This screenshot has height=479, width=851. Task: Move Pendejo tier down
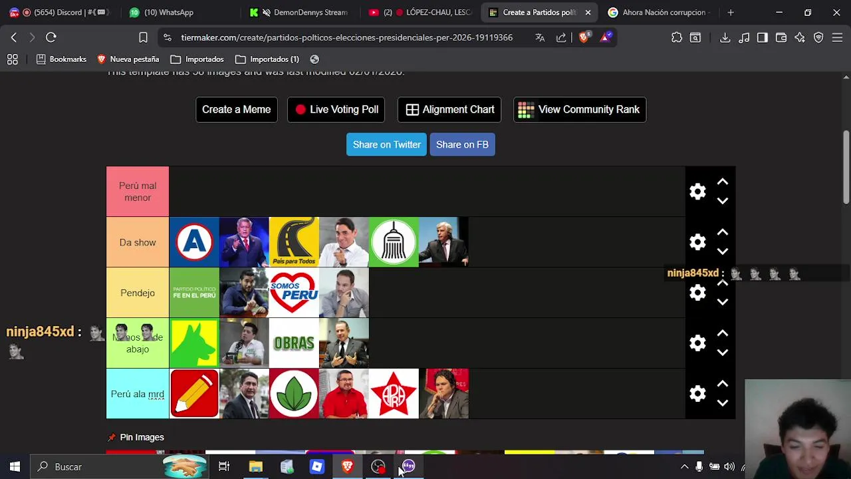pos(723,302)
